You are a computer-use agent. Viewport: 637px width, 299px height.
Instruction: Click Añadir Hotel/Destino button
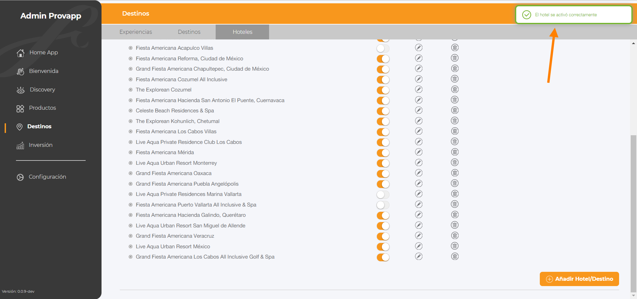579,279
